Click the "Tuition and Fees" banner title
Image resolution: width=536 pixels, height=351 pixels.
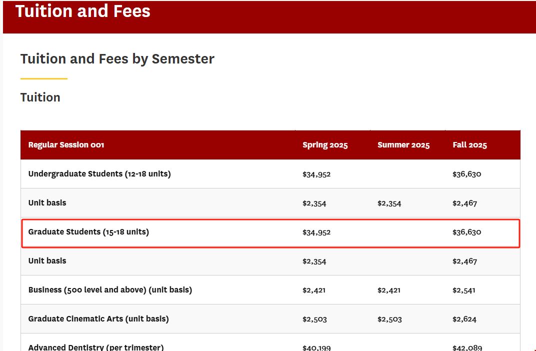83,11
